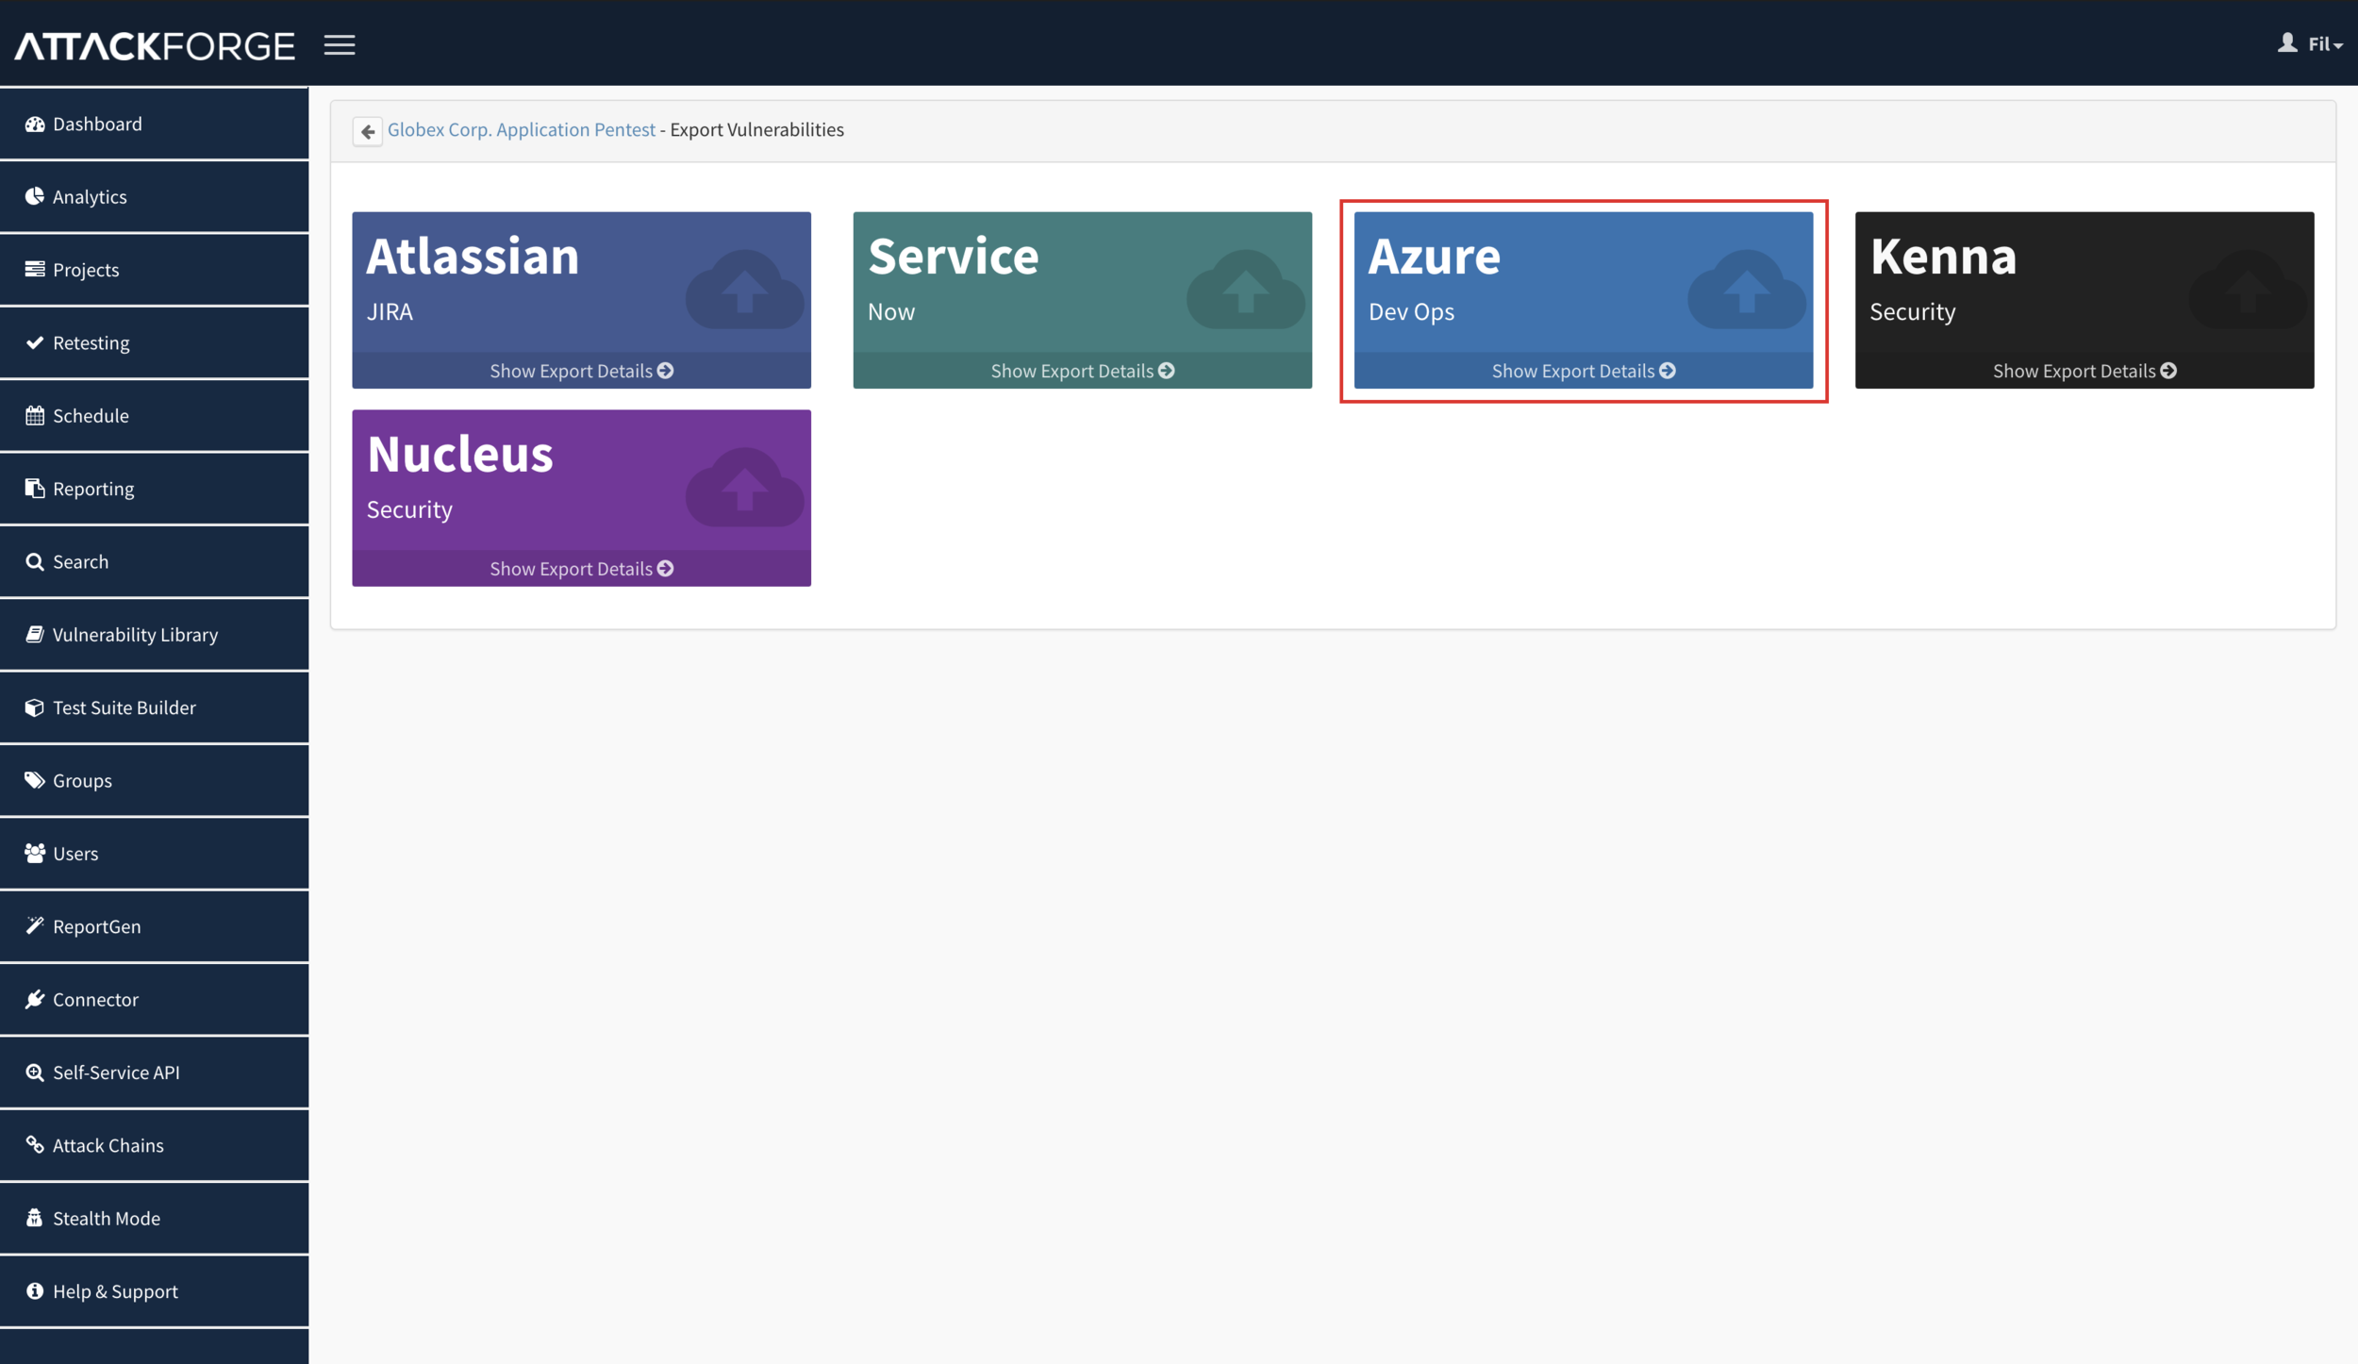Open Projects in the sidebar
Viewport: 2358px width, 1364px height.
point(155,269)
